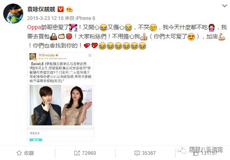The width and height of the screenshot is (230, 160).
Task: Open the post timestamp 2015-3-23 12:10
Action: pos(45,18)
